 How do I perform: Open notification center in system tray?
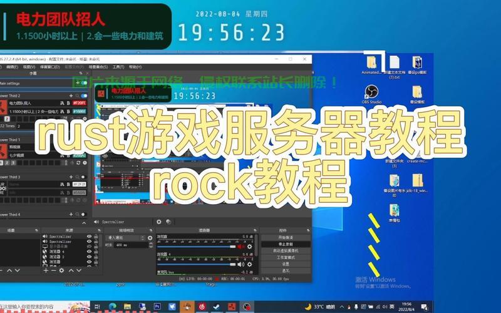click(x=425, y=307)
